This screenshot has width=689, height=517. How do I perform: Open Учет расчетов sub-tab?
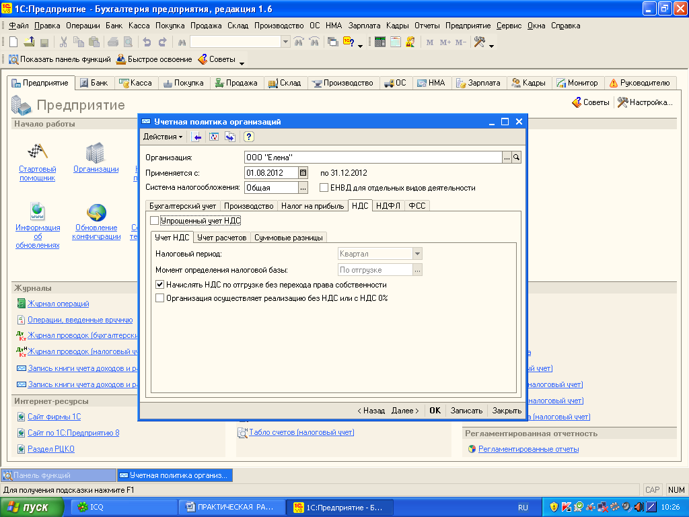point(222,238)
